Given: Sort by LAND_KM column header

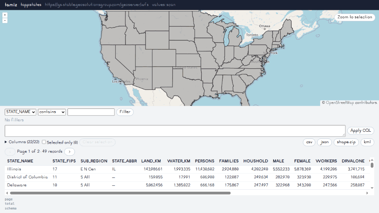Looking at the screenshot, I should (x=151, y=161).
